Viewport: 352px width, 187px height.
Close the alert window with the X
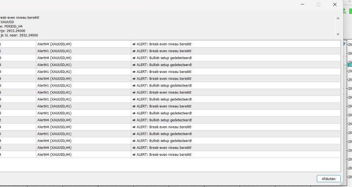click(x=335, y=4)
